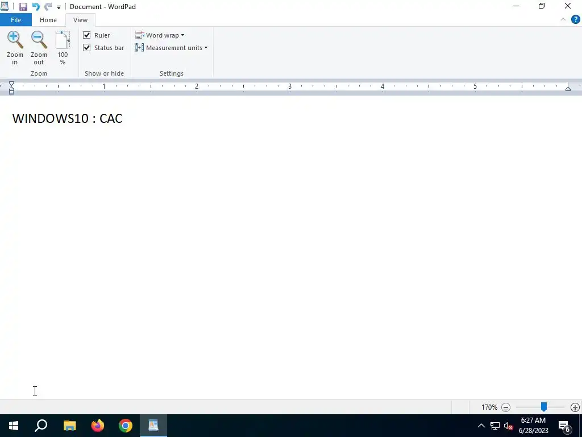582x437 pixels.
Task: Click the left indent marker on ruler
Action: [11, 88]
